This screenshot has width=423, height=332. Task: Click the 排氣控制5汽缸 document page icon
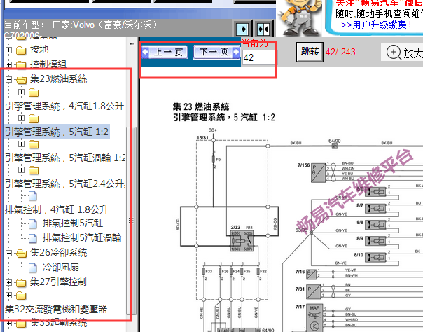tap(33, 224)
